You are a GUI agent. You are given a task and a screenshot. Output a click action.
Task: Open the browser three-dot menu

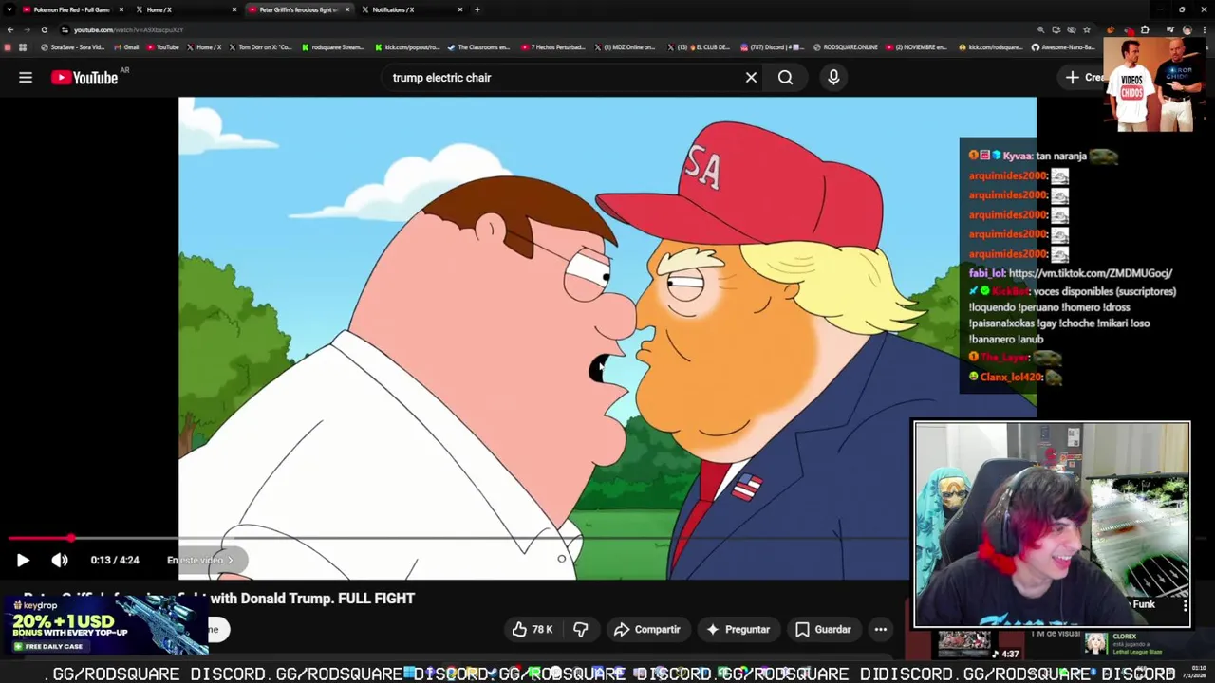point(1204,29)
